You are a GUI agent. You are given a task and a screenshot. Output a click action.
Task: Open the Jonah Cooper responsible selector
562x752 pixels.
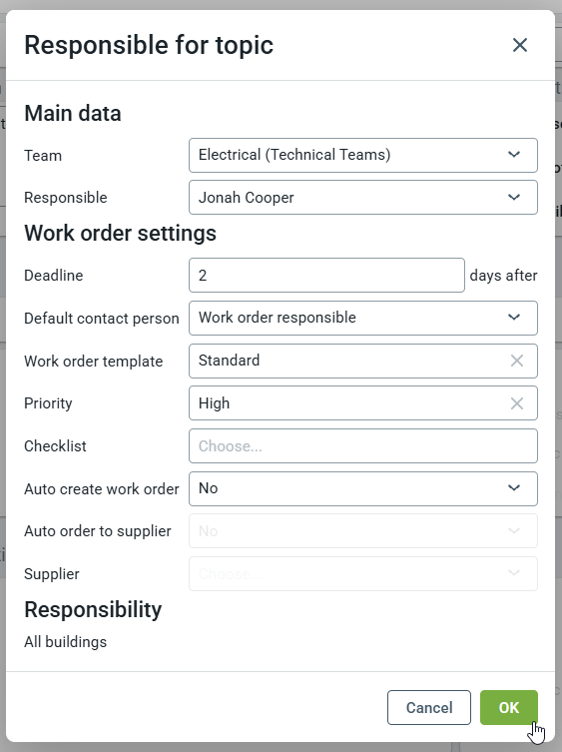tap(363, 197)
